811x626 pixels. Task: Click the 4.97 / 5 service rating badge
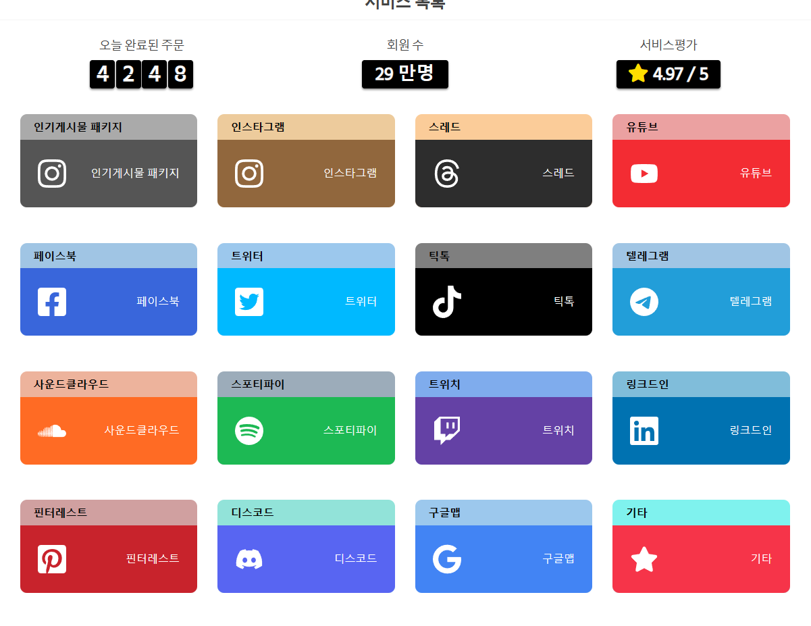tap(668, 74)
